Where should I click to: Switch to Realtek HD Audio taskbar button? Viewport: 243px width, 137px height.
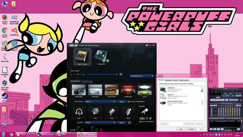pos(46,134)
